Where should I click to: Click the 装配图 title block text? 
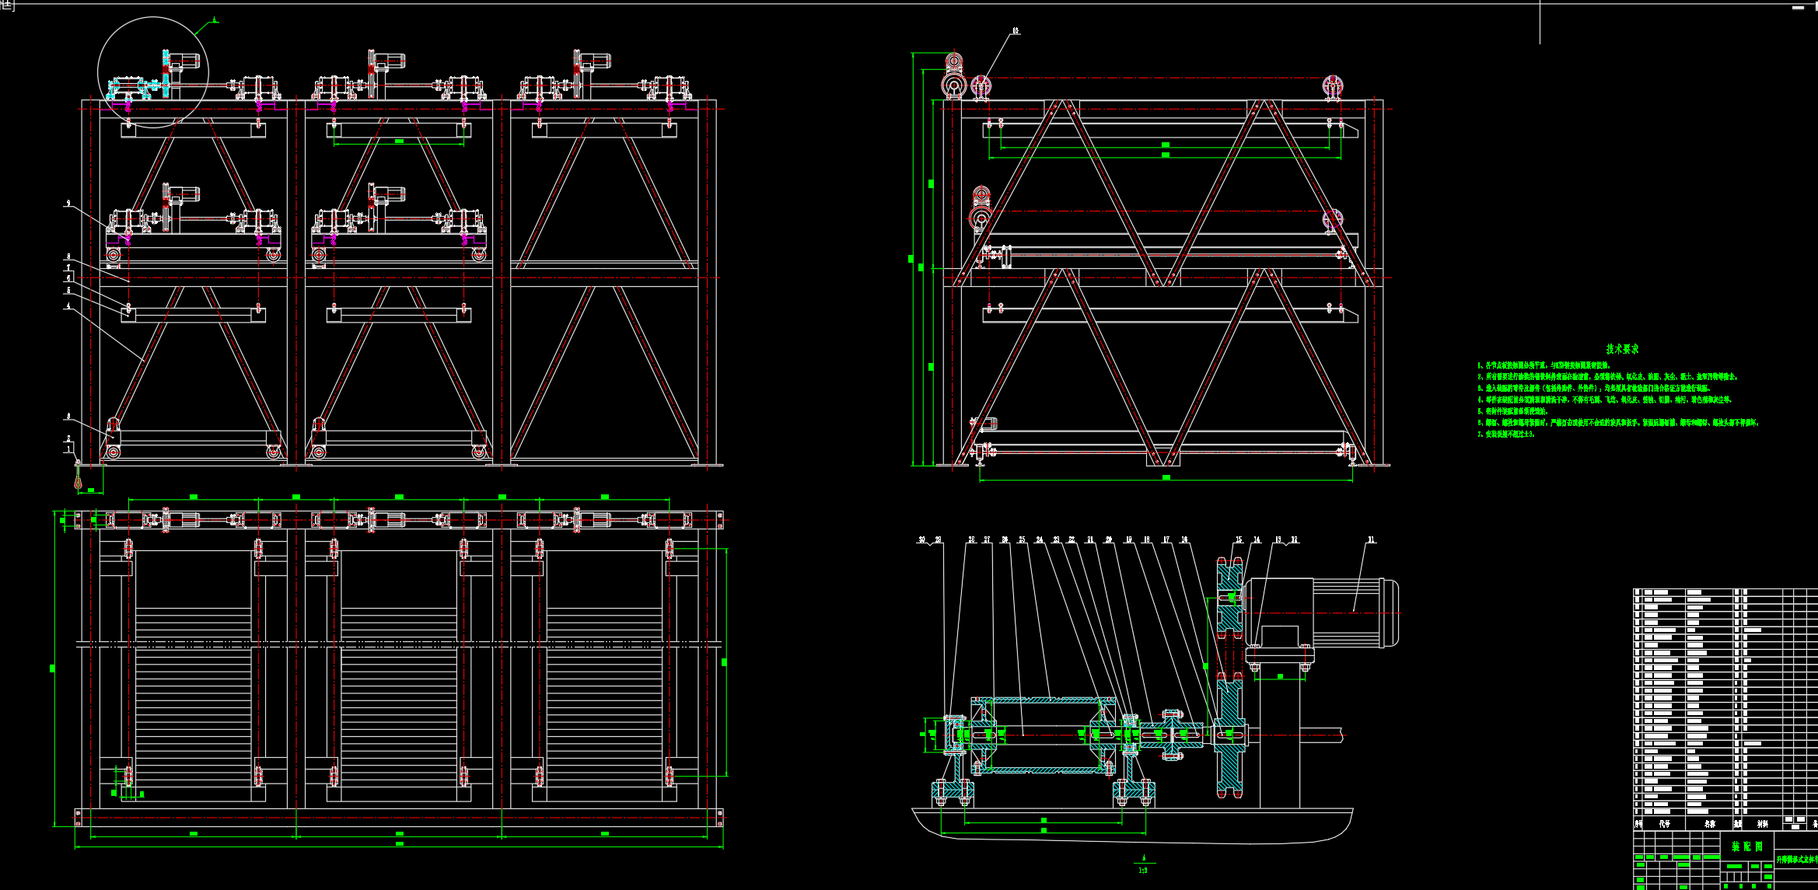coord(1746,846)
